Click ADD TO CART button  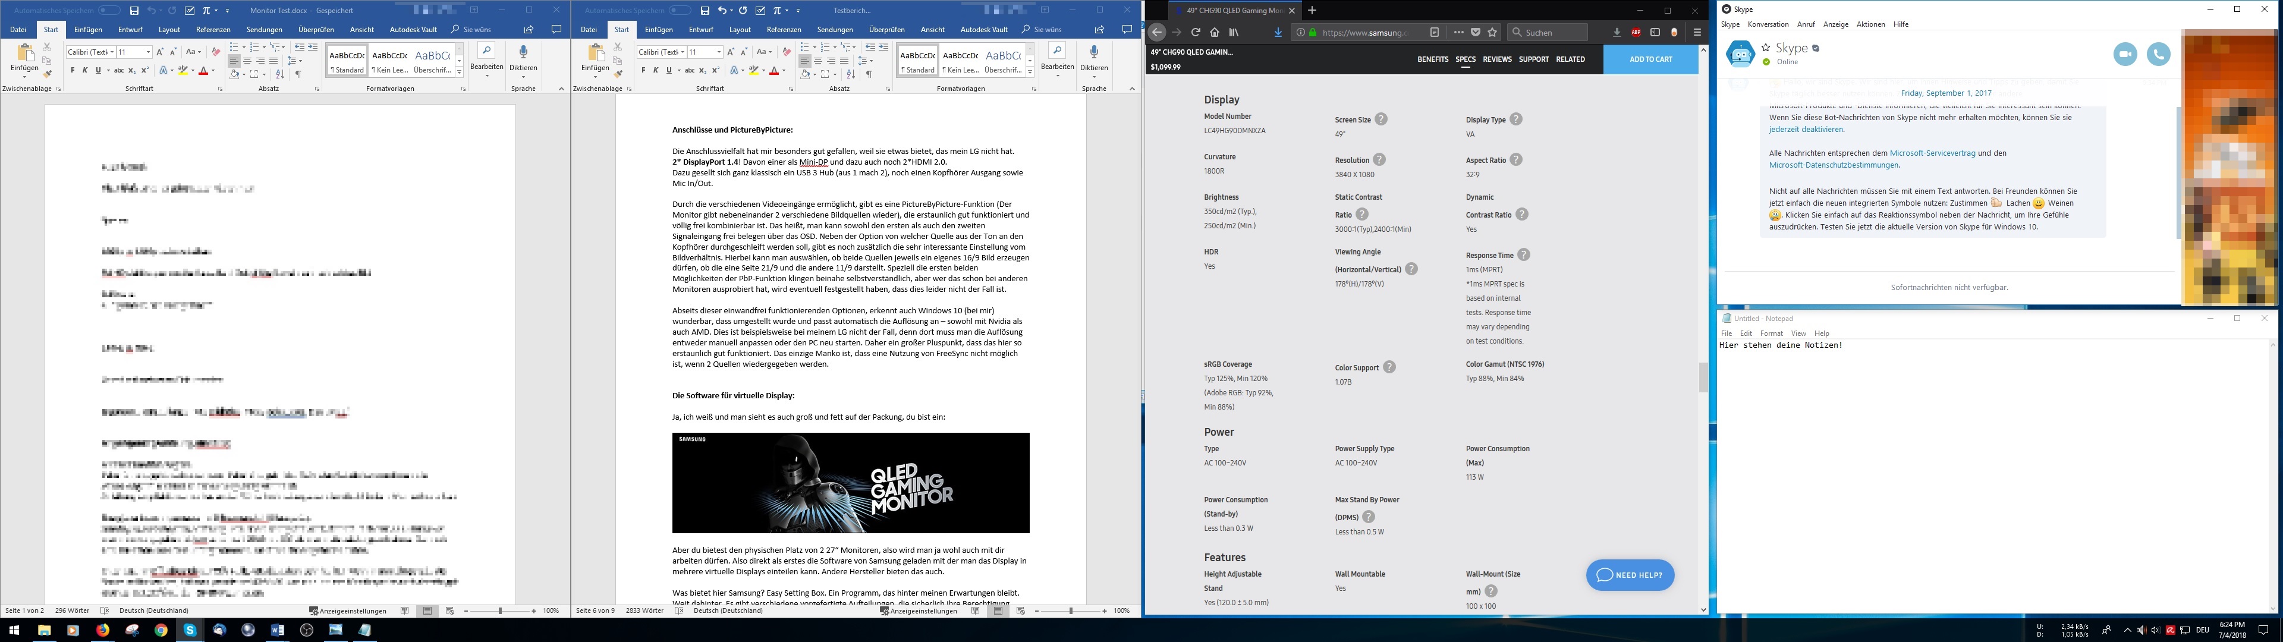1650,59
